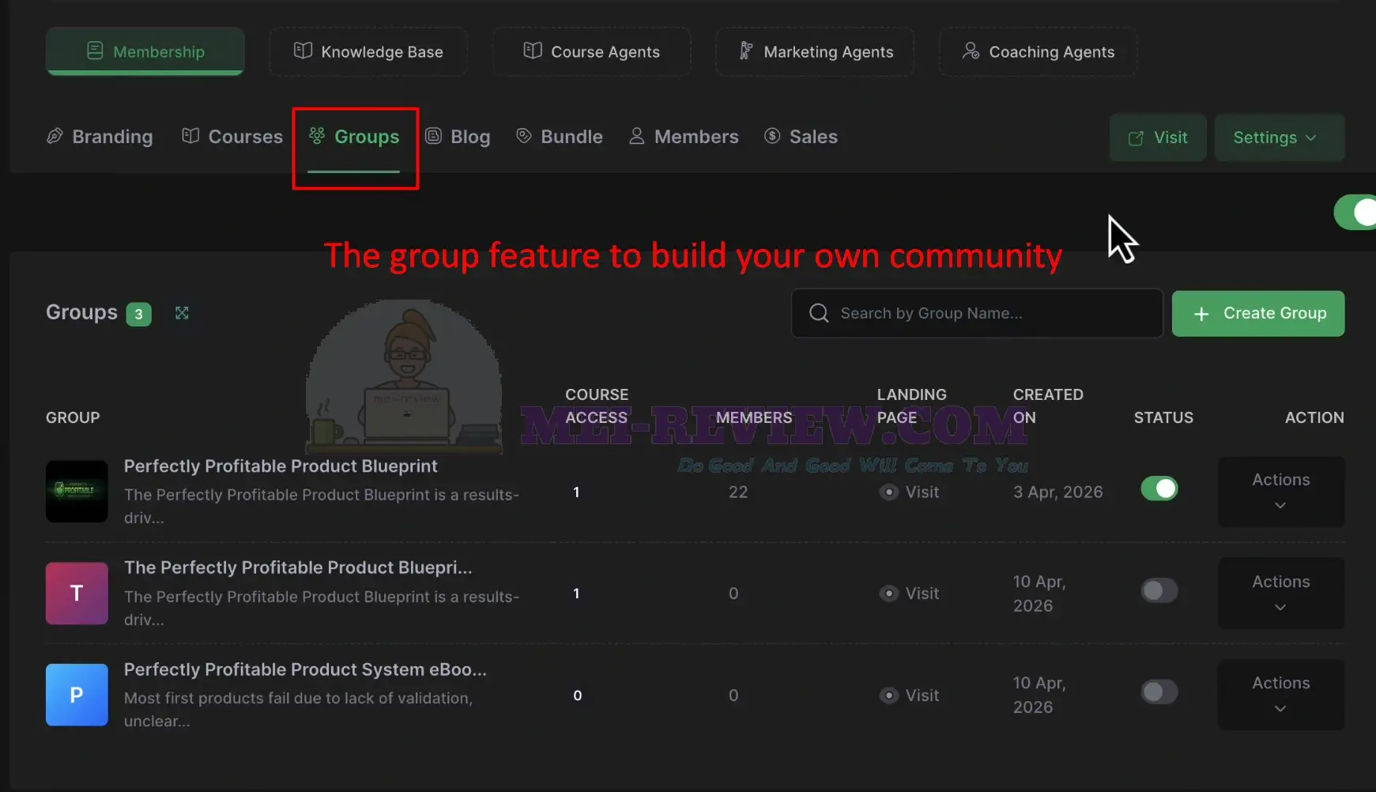Image resolution: width=1376 pixels, height=792 pixels.
Task: Open the Blog tab
Action: coord(458,137)
